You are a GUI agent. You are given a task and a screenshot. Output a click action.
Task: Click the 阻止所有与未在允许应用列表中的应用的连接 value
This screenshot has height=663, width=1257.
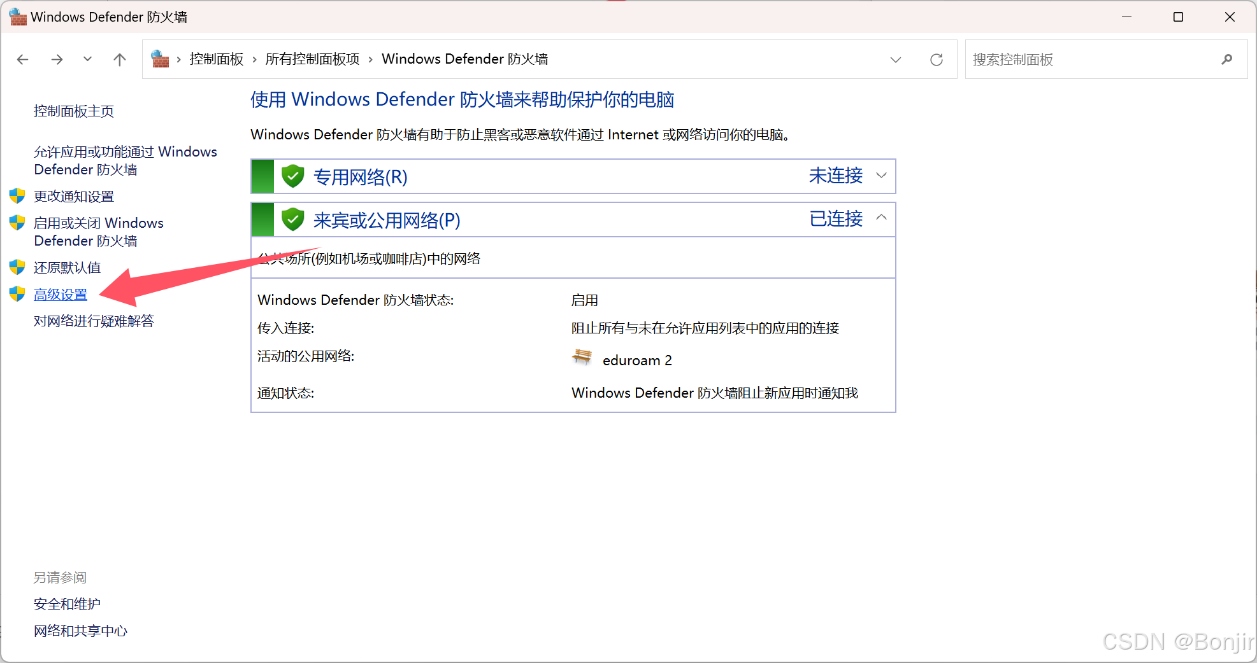click(x=705, y=328)
